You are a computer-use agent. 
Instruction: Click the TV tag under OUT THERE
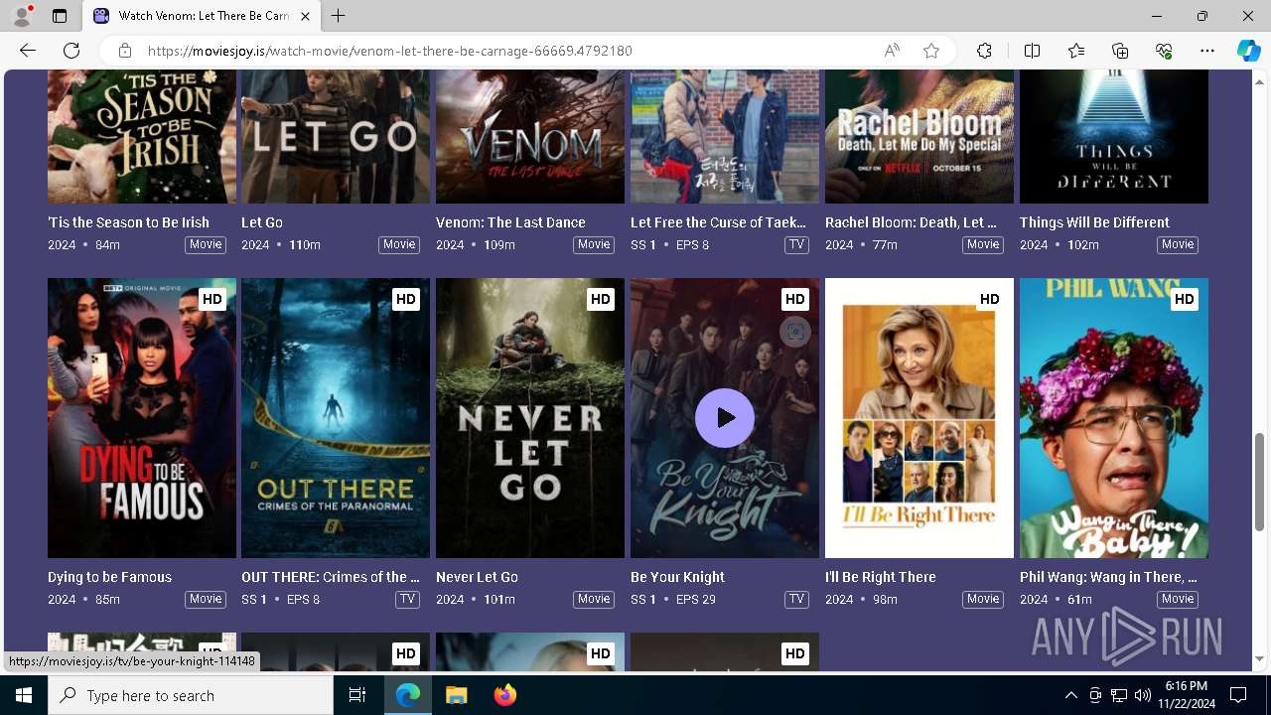tap(407, 599)
